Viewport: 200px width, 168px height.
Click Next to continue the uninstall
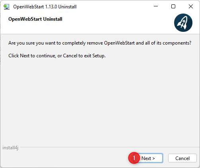[148, 158]
